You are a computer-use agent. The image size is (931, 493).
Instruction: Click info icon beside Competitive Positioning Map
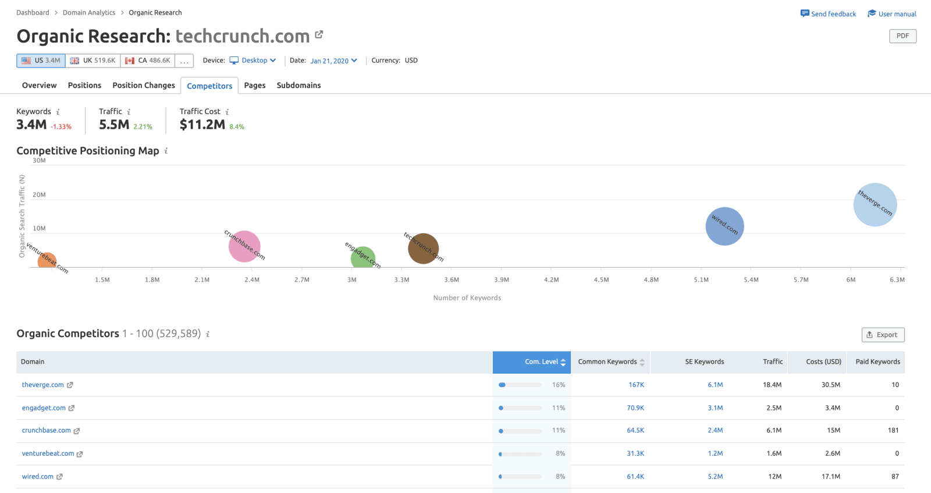click(x=166, y=151)
